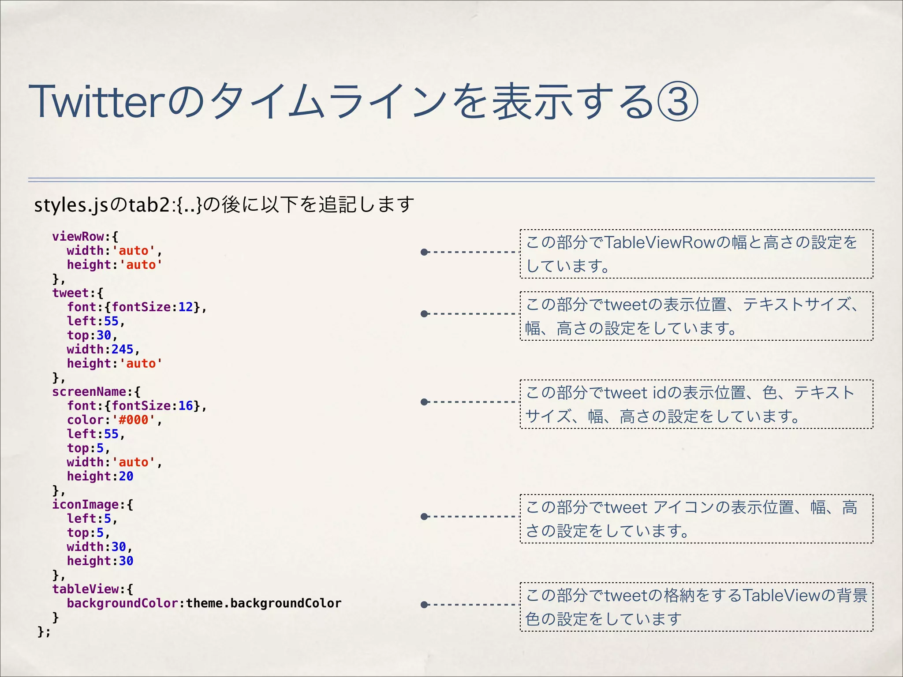Image resolution: width=903 pixels, height=677 pixels.
Task: Click the instruction 'styles.jsのtab2:{..}の後に以下を追記します'
Action: click(224, 205)
